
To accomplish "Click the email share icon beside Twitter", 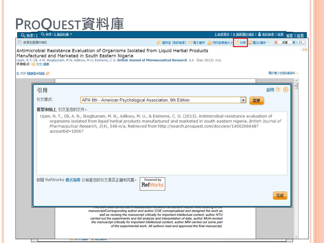I will 301,43.
